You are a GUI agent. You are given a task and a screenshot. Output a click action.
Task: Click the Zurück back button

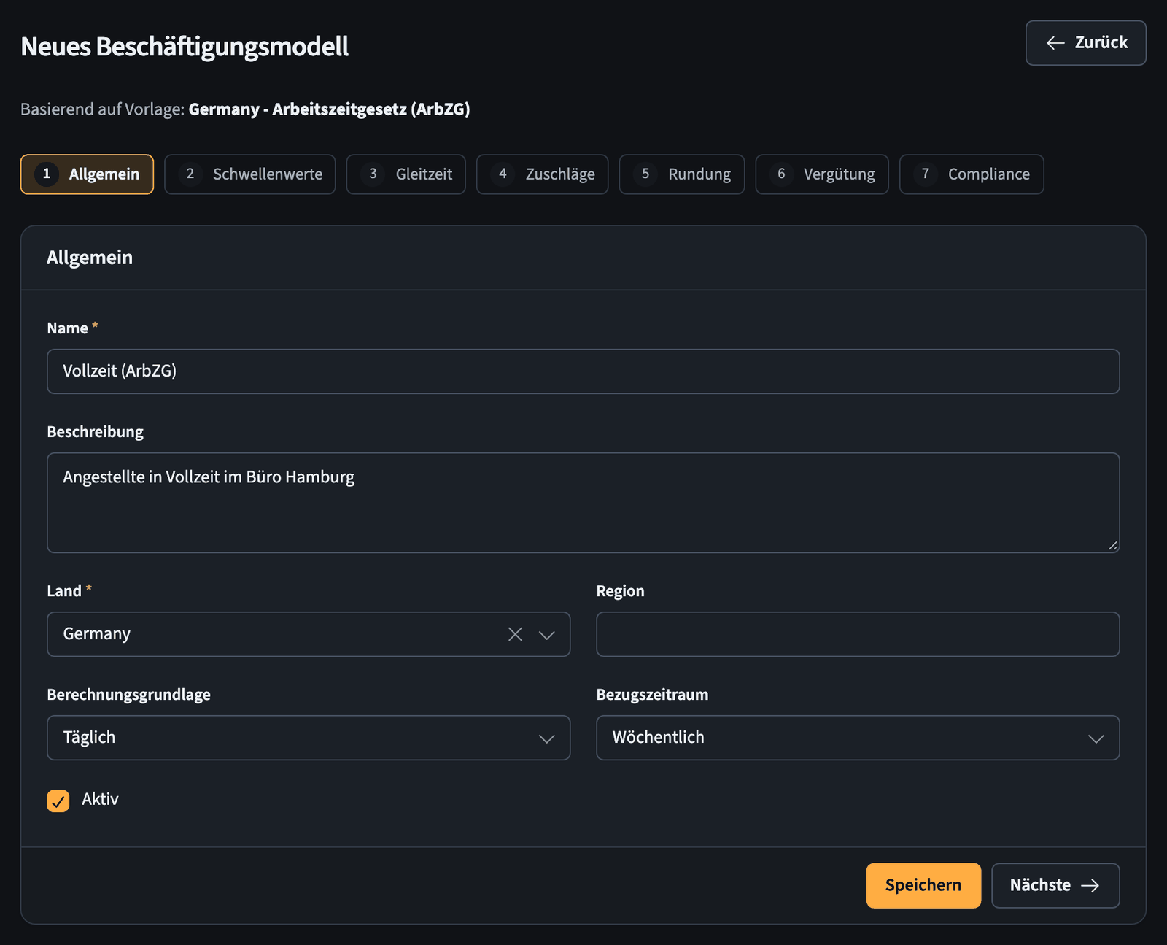coord(1086,43)
